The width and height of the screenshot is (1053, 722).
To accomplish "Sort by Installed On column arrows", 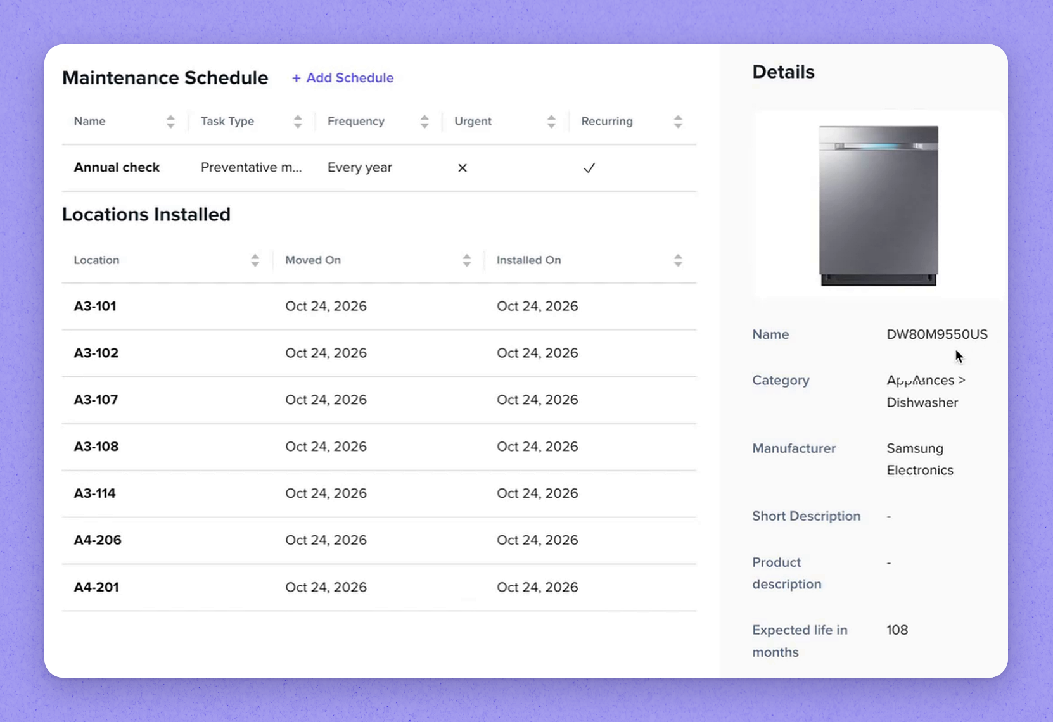I will pyautogui.click(x=678, y=260).
